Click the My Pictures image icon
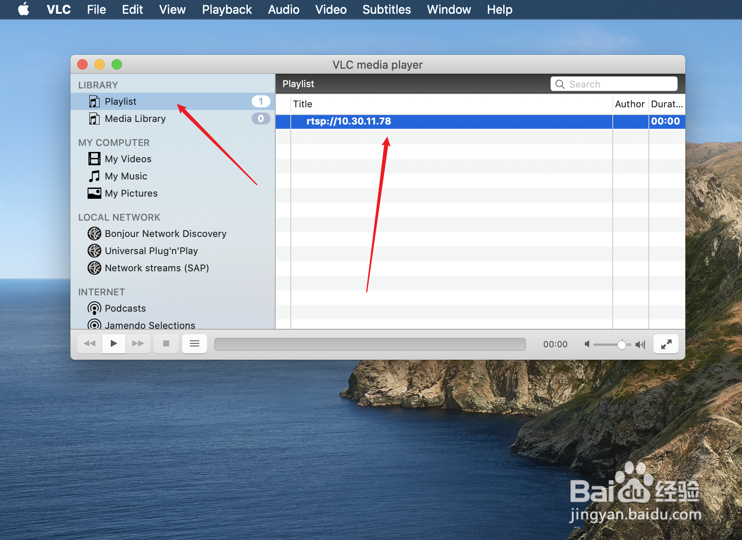Screen dimensions: 742x540 click(x=94, y=193)
